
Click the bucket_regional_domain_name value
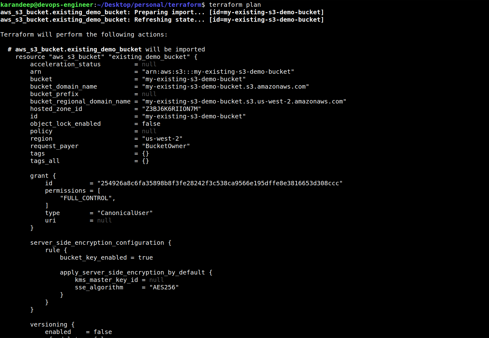(244, 101)
